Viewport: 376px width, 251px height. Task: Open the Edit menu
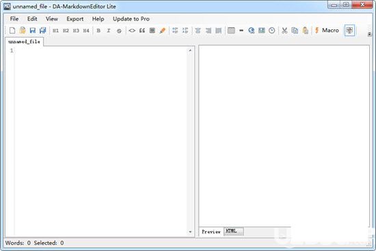point(32,18)
